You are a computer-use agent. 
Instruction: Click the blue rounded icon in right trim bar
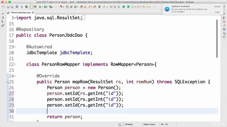pyautogui.click(x=224, y=29)
